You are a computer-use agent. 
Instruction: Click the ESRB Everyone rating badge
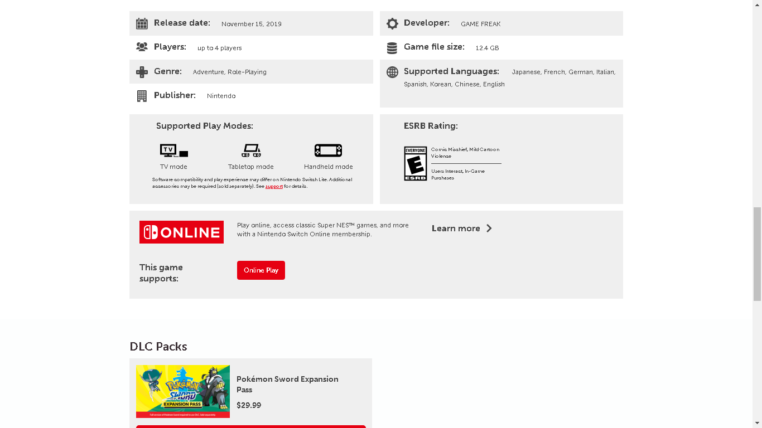pyautogui.click(x=415, y=163)
